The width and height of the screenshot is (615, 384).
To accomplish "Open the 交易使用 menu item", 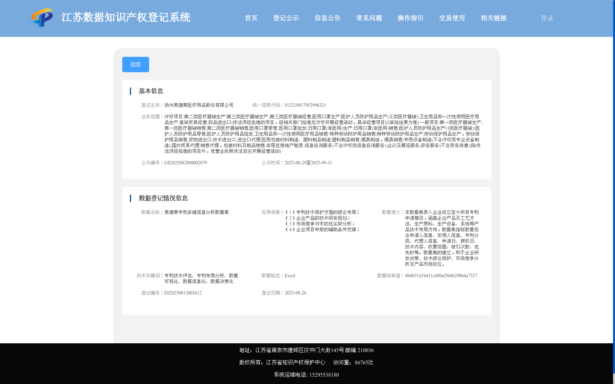I will [x=452, y=18].
